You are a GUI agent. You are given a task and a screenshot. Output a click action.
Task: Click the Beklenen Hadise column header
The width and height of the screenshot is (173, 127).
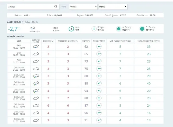click(x=36, y=41)
